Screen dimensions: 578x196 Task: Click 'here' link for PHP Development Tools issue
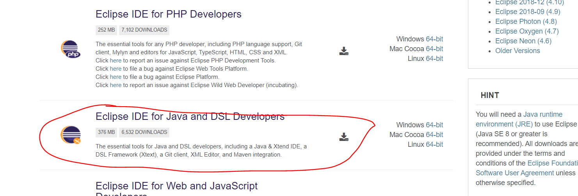click(116, 61)
